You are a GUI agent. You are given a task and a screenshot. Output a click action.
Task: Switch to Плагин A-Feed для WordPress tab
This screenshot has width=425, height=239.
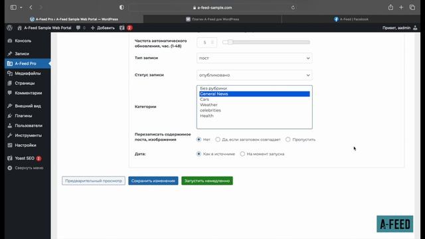212,19
